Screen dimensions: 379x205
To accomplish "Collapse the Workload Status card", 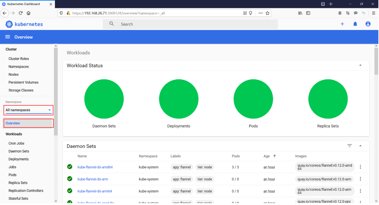I will (x=360, y=65).
